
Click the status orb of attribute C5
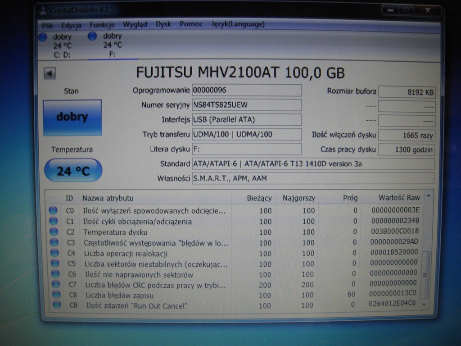[55, 263]
